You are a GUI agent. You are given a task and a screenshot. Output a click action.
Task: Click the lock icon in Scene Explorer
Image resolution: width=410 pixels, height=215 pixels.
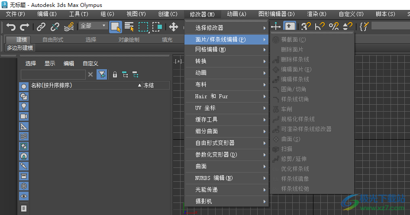click(x=115, y=75)
